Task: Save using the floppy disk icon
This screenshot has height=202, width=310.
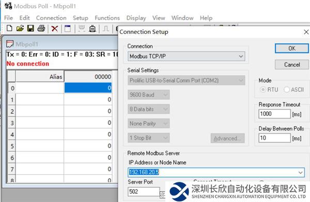Action: pos(30,28)
